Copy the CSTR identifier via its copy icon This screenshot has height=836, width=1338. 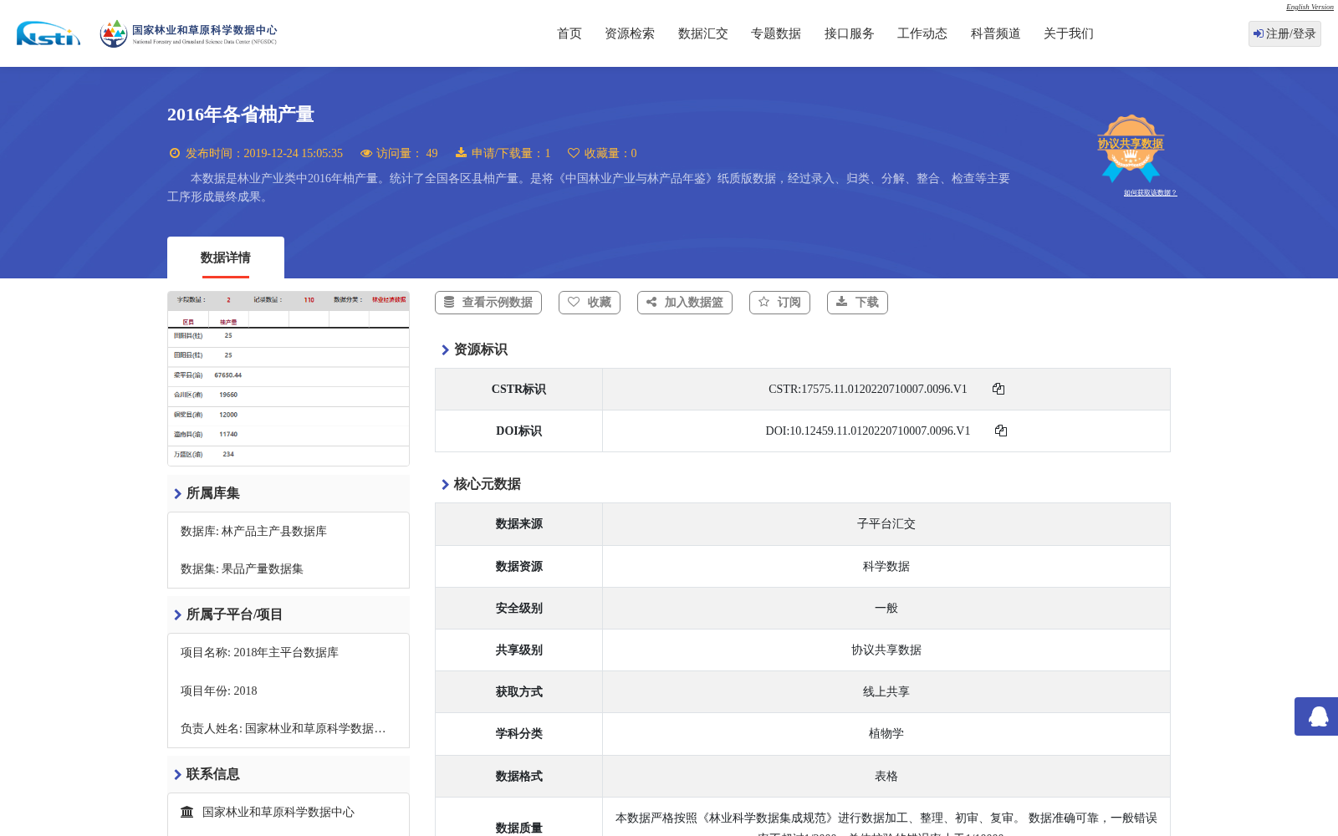pos(998,389)
